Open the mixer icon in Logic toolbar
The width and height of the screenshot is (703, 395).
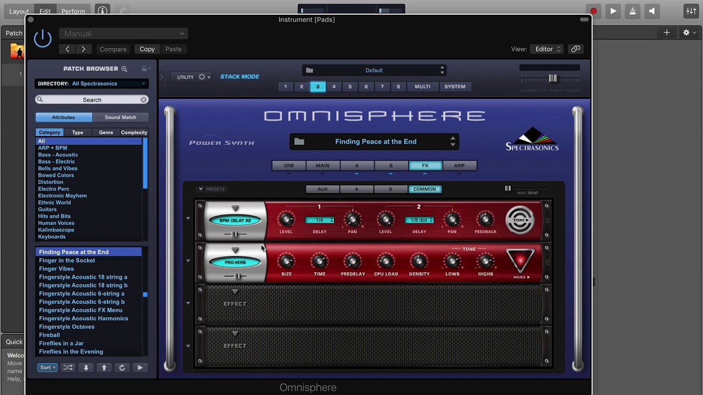point(691,11)
